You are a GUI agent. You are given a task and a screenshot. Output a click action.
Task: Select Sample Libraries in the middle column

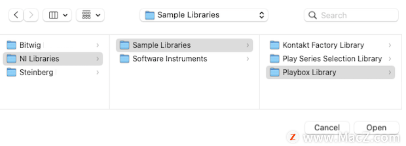pyautogui.click(x=184, y=45)
